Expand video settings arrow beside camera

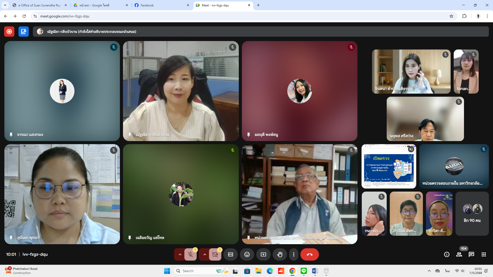(x=205, y=254)
